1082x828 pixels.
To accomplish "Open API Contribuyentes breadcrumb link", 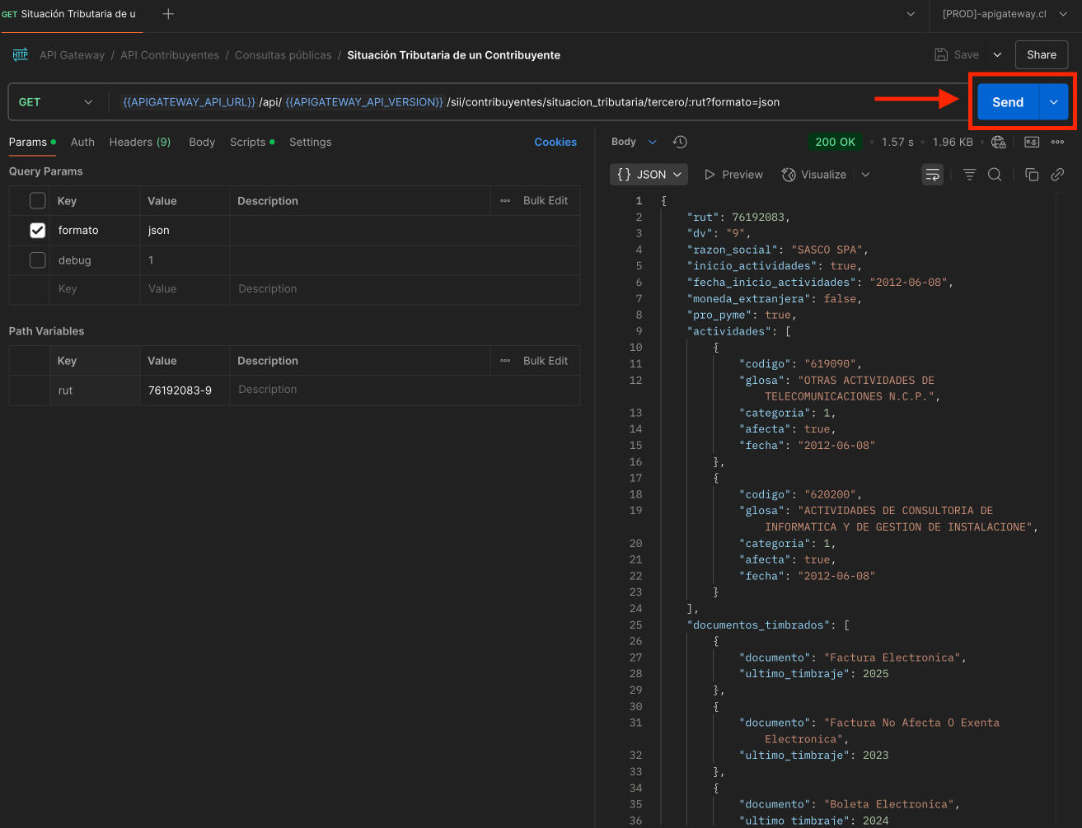I will [170, 55].
